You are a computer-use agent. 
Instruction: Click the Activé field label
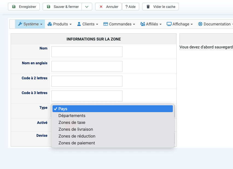pos(42,123)
